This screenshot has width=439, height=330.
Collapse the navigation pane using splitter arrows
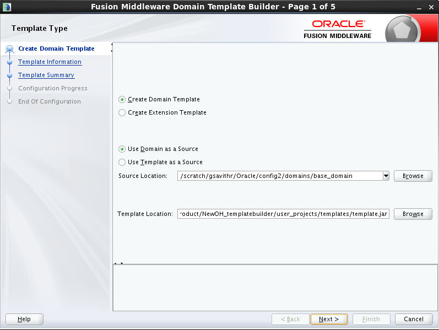pos(112,47)
